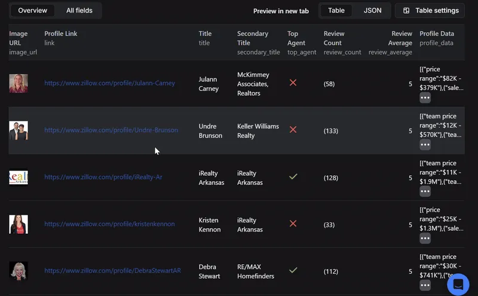Click title cell 'Debra Stewart'

pos(209,271)
